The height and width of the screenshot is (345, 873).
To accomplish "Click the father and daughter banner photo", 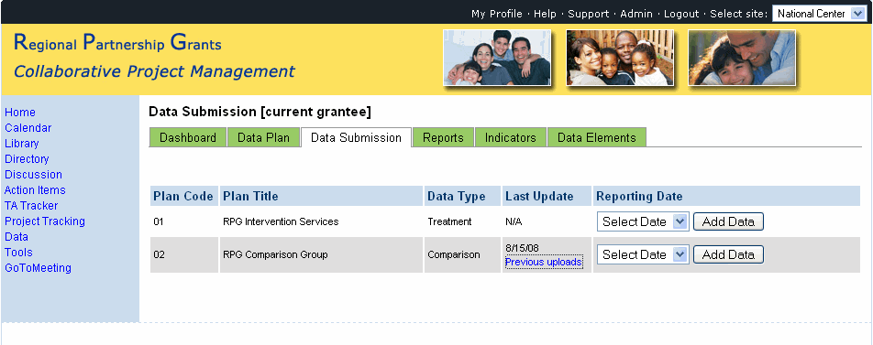I will click(742, 58).
